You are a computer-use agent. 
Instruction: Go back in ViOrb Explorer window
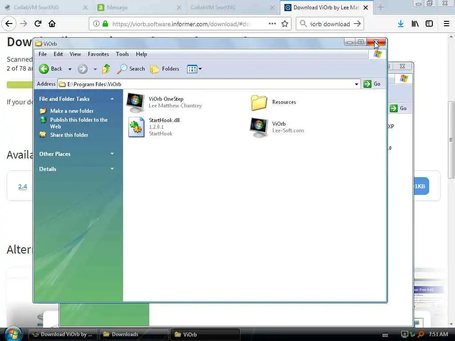(x=51, y=69)
